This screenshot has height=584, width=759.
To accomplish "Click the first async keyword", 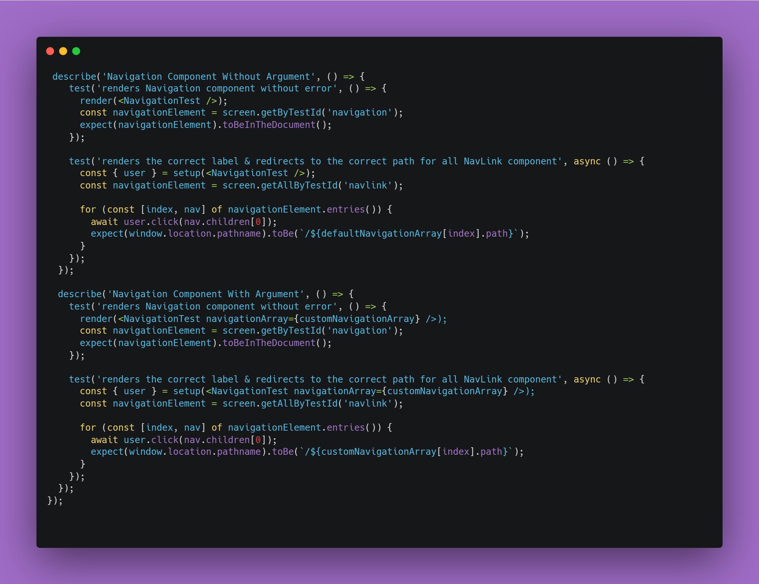I will pos(587,162).
